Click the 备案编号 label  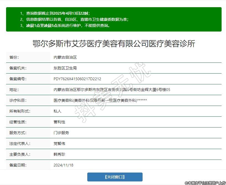coord(18,79)
